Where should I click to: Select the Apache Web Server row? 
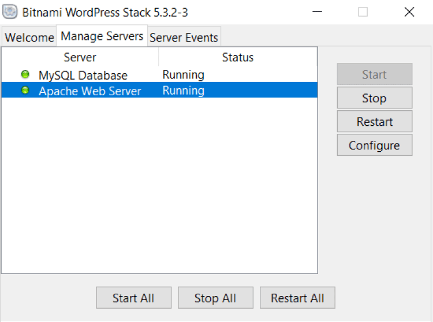[x=89, y=91]
